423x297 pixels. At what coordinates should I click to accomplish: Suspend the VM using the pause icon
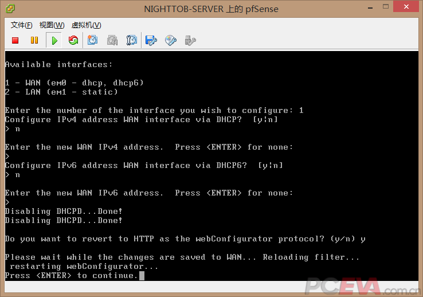pyautogui.click(x=34, y=40)
